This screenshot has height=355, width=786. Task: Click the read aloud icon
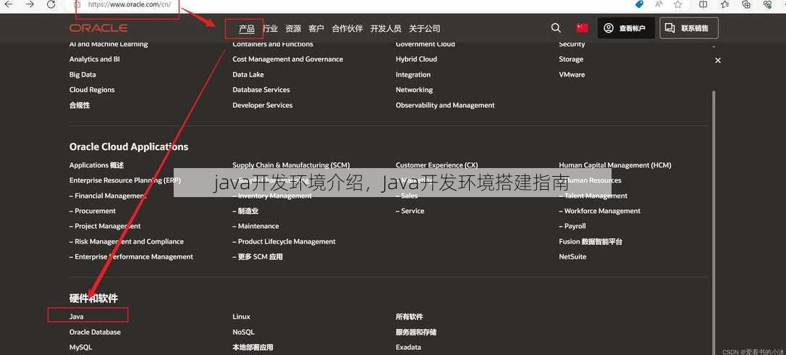point(659,4)
